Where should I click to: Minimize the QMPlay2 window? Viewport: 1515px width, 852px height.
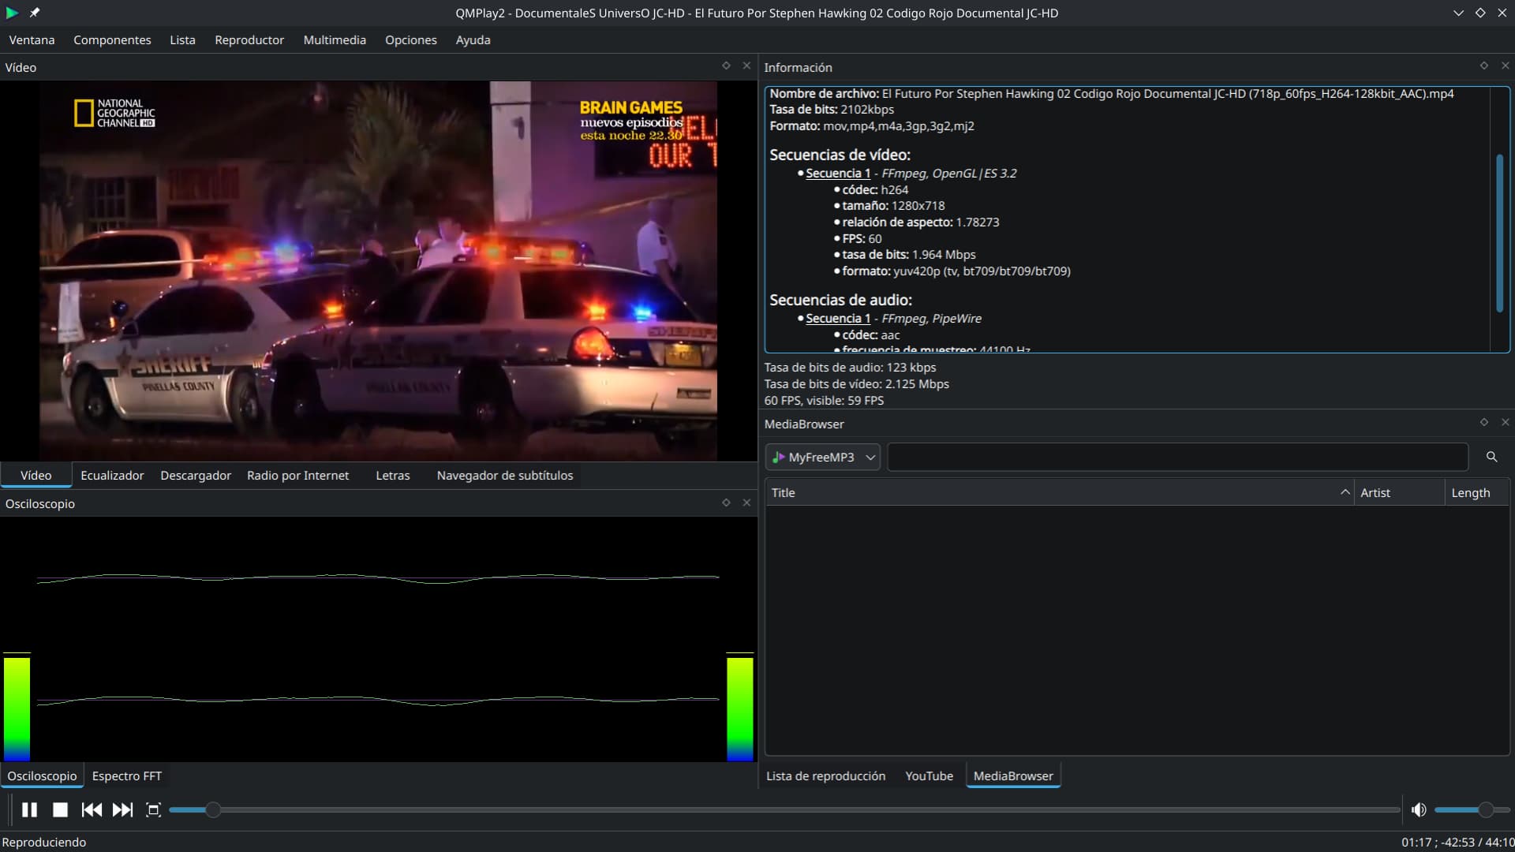click(1458, 13)
